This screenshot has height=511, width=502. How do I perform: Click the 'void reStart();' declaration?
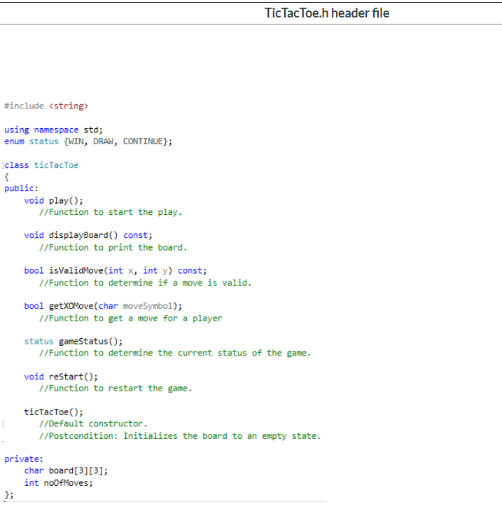click(x=61, y=377)
